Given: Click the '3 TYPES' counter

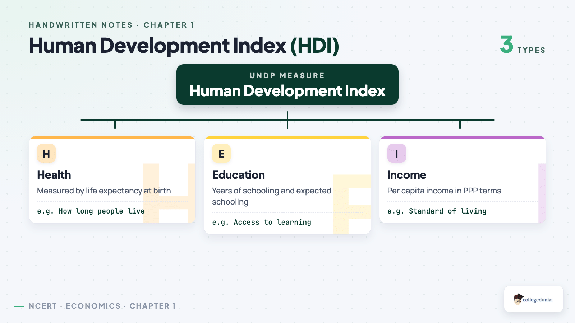Looking at the screenshot, I should pos(523,45).
